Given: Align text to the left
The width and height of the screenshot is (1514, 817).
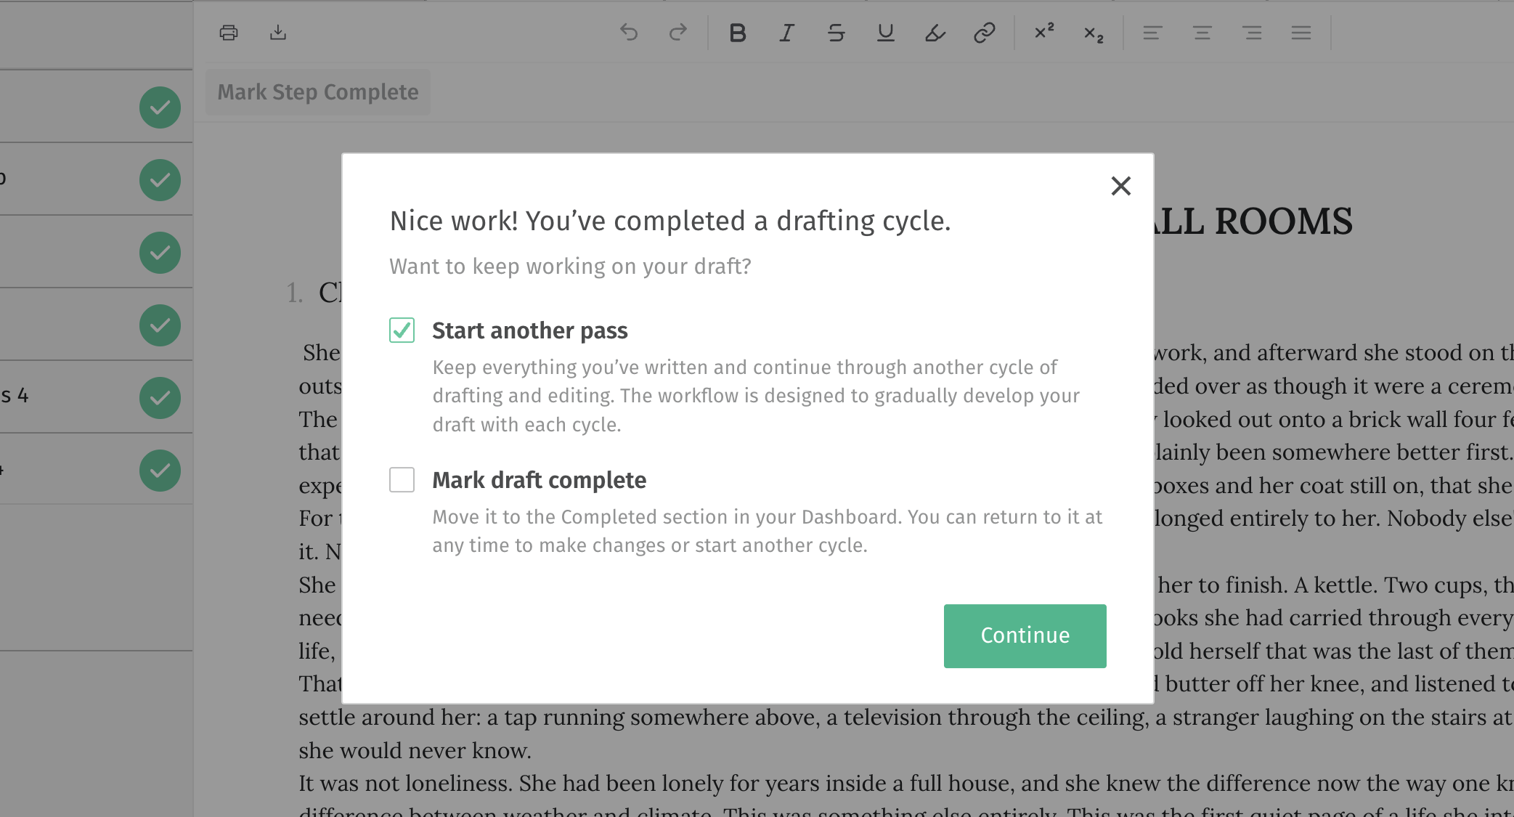Looking at the screenshot, I should point(1152,33).
